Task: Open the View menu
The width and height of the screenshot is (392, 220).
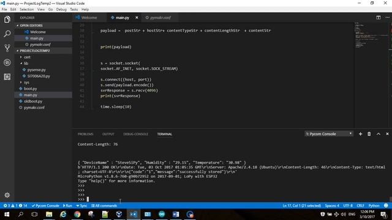Action: (41, 9)
